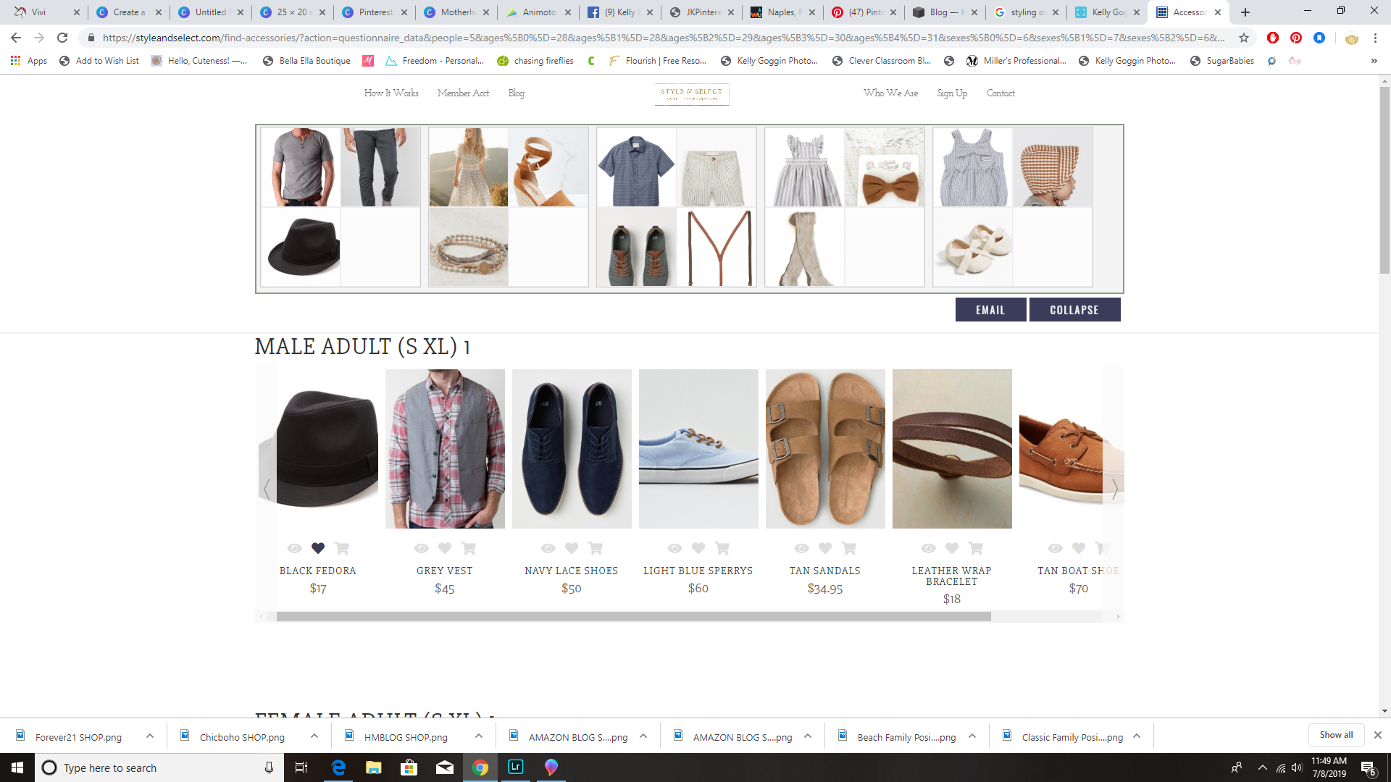
Task: Add Leather Wrap Bracelet to cart
Action: coord(976,548)
